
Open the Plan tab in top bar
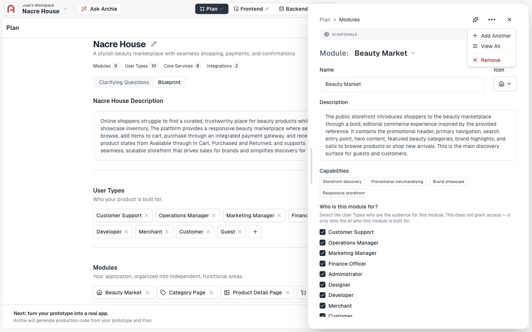212,9
